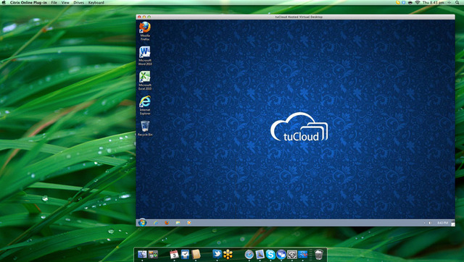Open the Trash in the Dock
This screenshot has width=464, height=262.
click(x=319, y=254)
